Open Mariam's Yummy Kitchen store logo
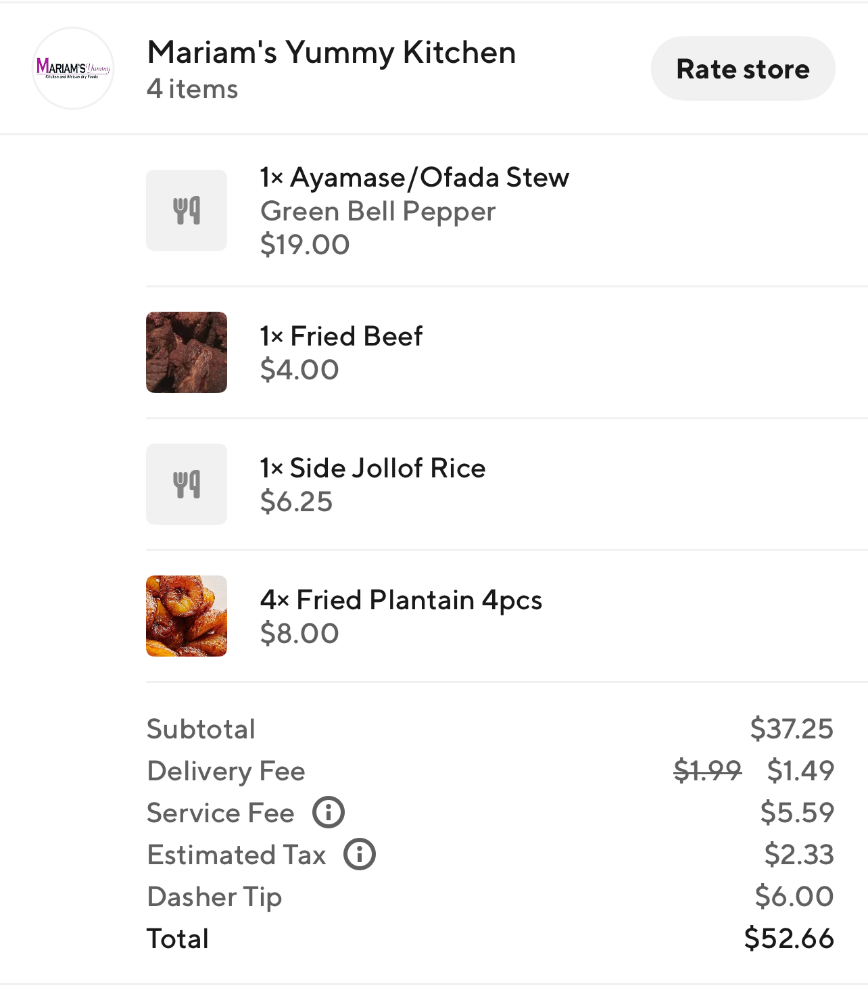 [x=73, y=68]
